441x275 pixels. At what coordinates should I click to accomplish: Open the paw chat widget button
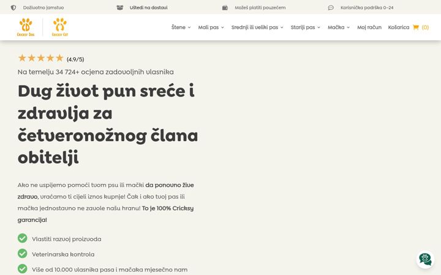point(425,259)
